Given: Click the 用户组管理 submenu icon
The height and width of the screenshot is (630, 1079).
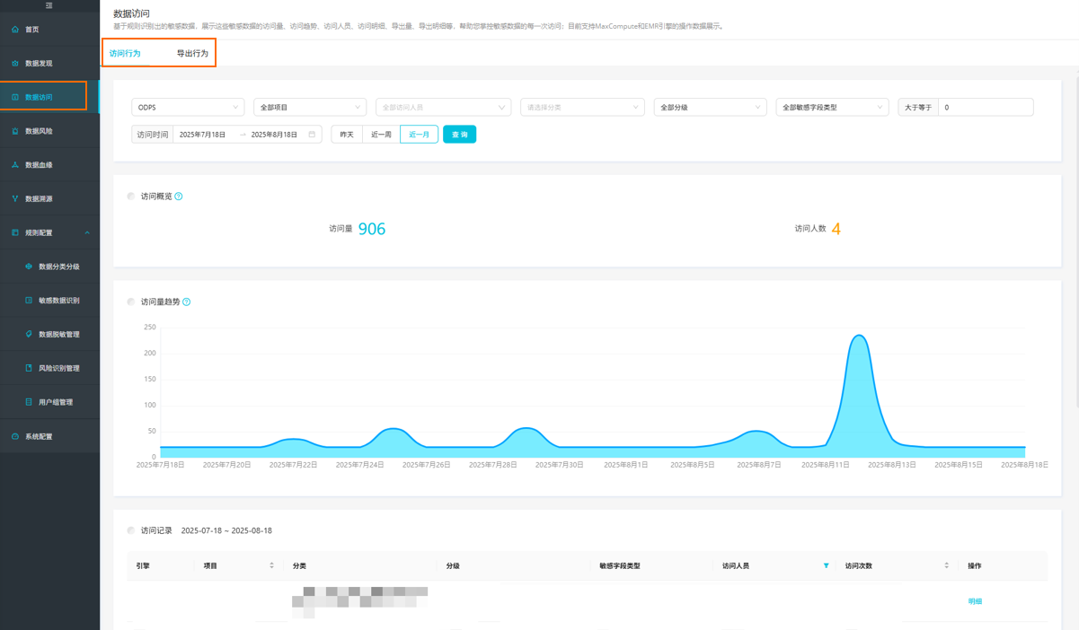Looking at the screenshot, I should [x=29, y=402].
